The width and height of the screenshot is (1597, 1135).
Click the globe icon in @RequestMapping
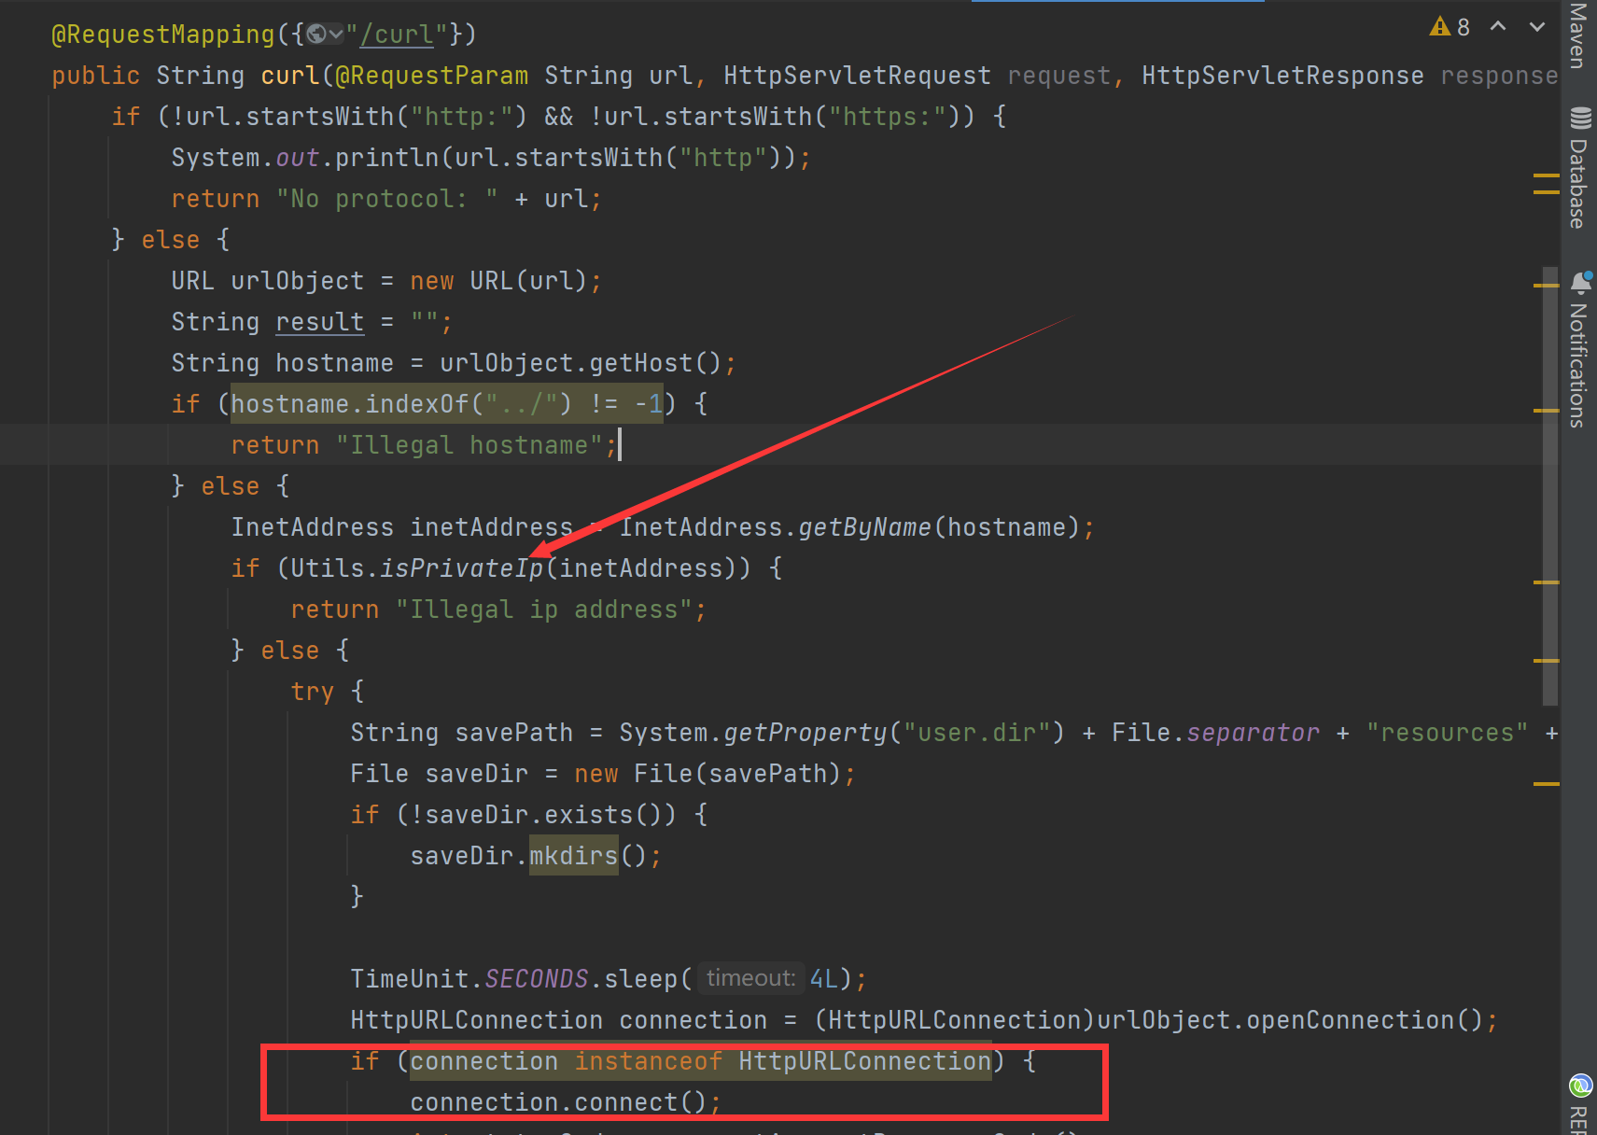pos(316,35)
